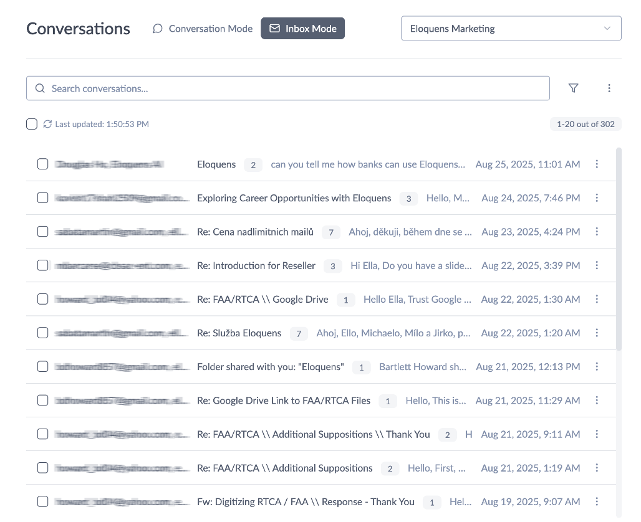The image size is (641, 522).
Task: Click in the Search conversations field
Action: 288,88
